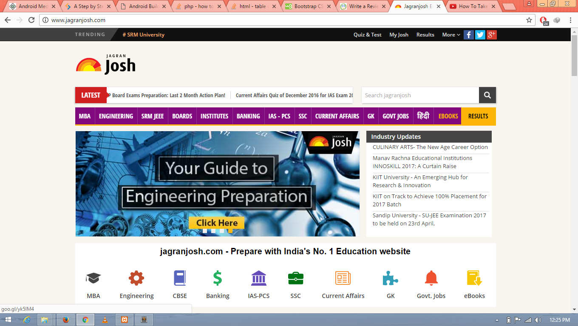Open the MBA menu in the purple navbar
Screen dimensions: 578x326
pos(85,116)
